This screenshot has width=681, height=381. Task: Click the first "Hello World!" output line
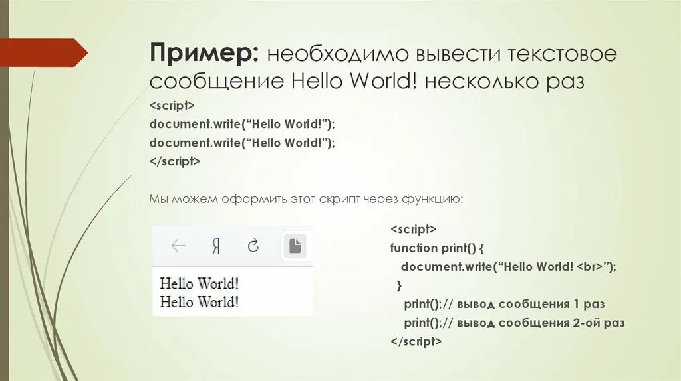(200, 283)
